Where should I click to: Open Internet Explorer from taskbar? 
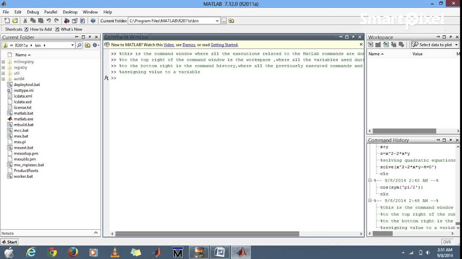[31, 253]
